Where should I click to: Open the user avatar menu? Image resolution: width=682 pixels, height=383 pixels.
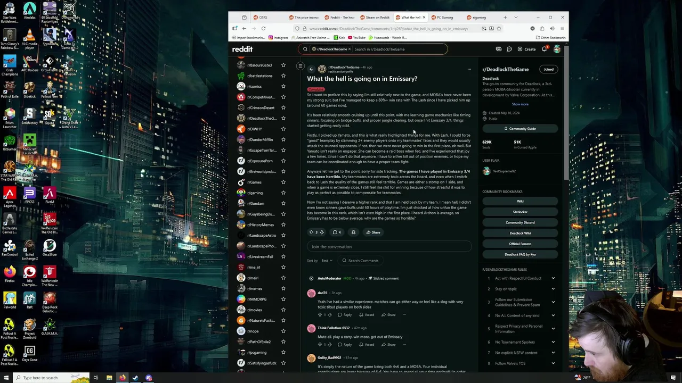click(x=557, y=49)
